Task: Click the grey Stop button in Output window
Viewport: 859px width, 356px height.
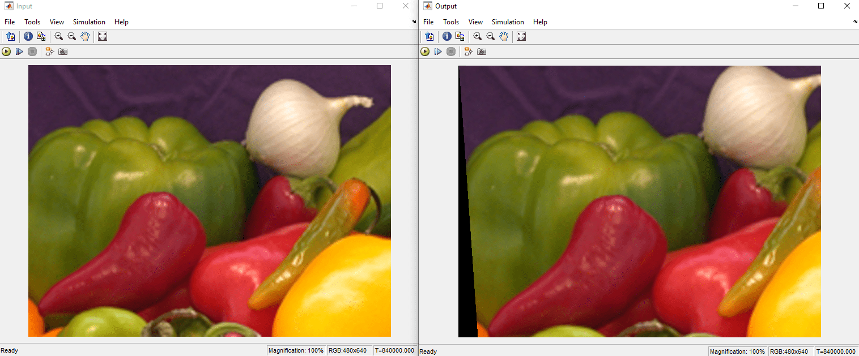Action: click(451, 52)
